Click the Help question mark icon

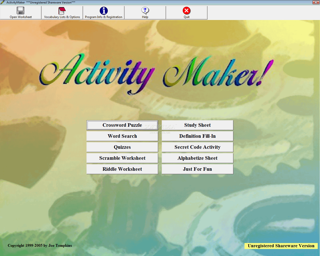145,10
